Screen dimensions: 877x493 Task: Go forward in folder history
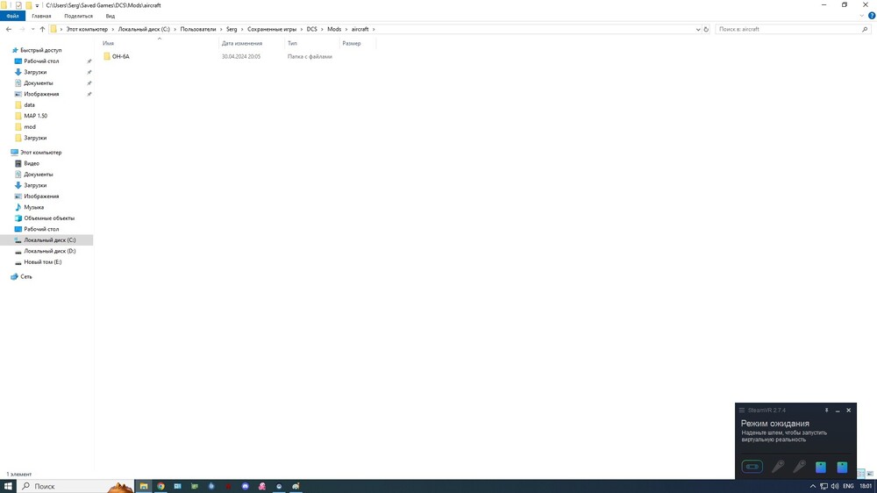click(x=23, y=29)
